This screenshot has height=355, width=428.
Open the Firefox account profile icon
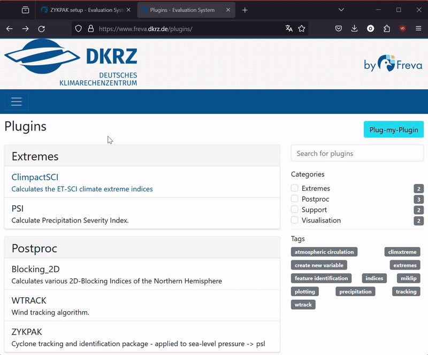click(370, 28)
